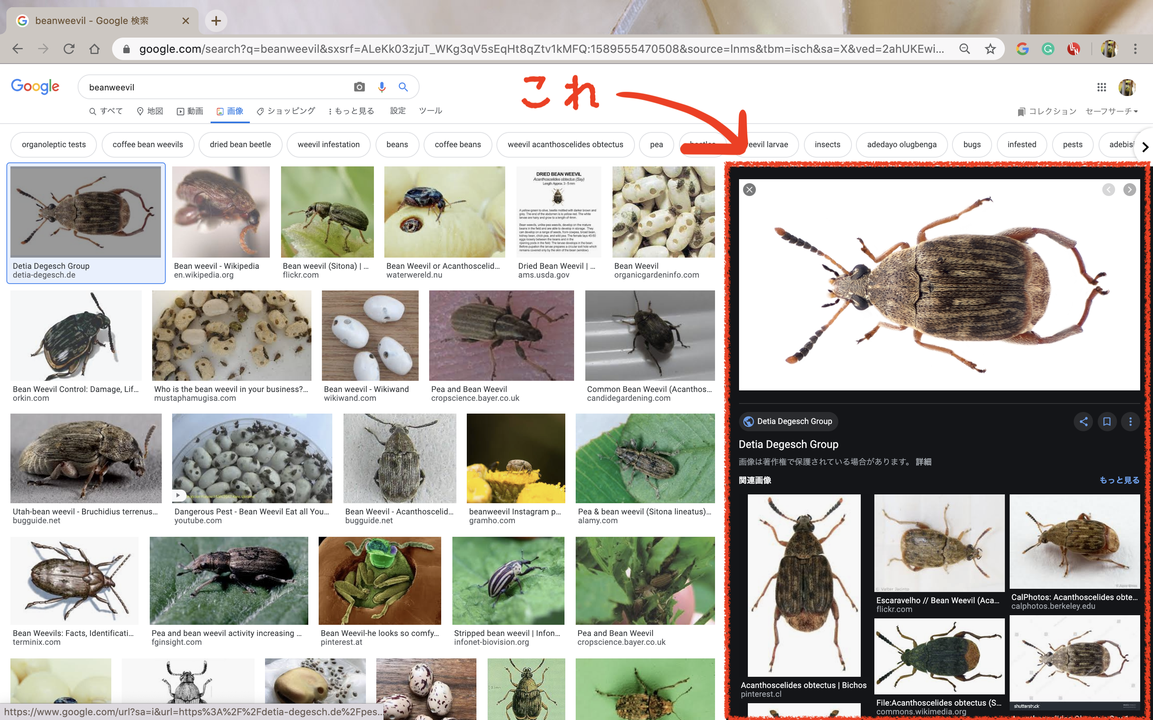Viewport: 1153px width, 720px height.
Task: Click the Google account avatar
Action: (x=1127, y=87)
